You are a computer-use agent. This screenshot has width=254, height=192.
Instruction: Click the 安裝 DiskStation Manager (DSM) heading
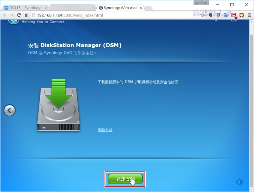click(x=75, y=45)
